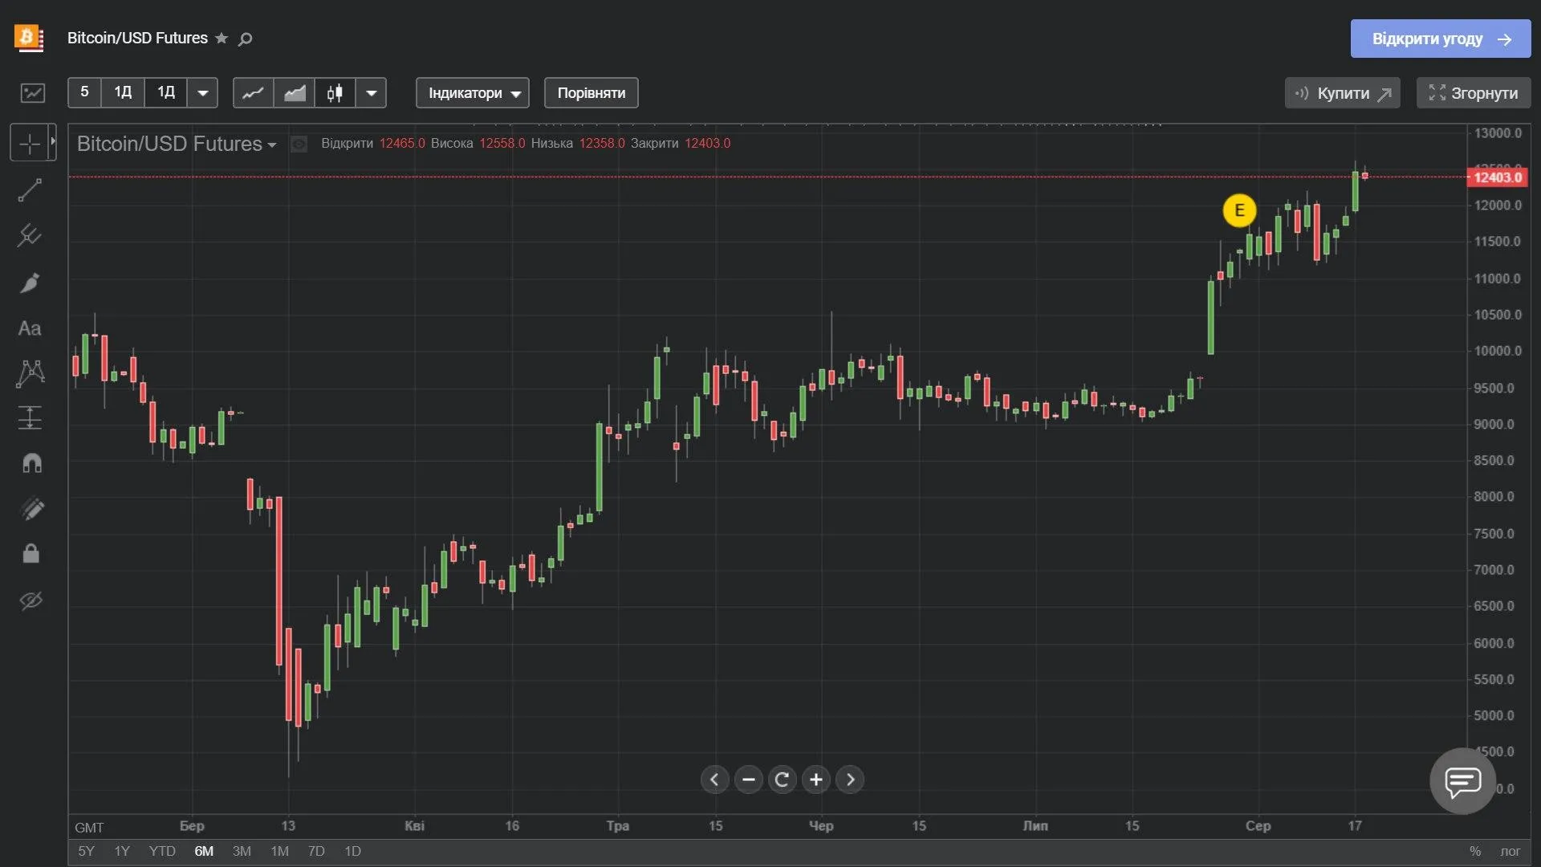Click the Висока 12558.0 value
The image size is (1541, 867).
(502, 143)
